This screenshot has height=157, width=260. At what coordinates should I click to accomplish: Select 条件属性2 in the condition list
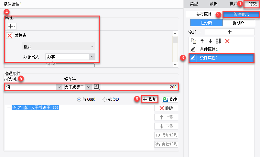[222, 58]
